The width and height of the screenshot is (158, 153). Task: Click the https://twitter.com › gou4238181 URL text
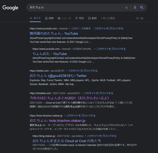point(47,71)
